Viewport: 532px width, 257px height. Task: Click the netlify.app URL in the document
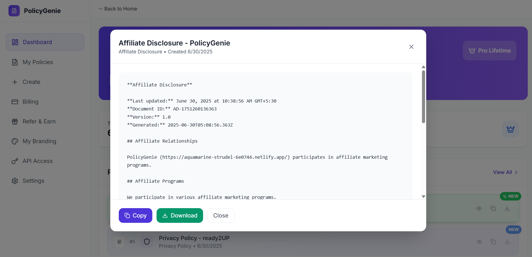pyautogui.click(x=225, y=157)
